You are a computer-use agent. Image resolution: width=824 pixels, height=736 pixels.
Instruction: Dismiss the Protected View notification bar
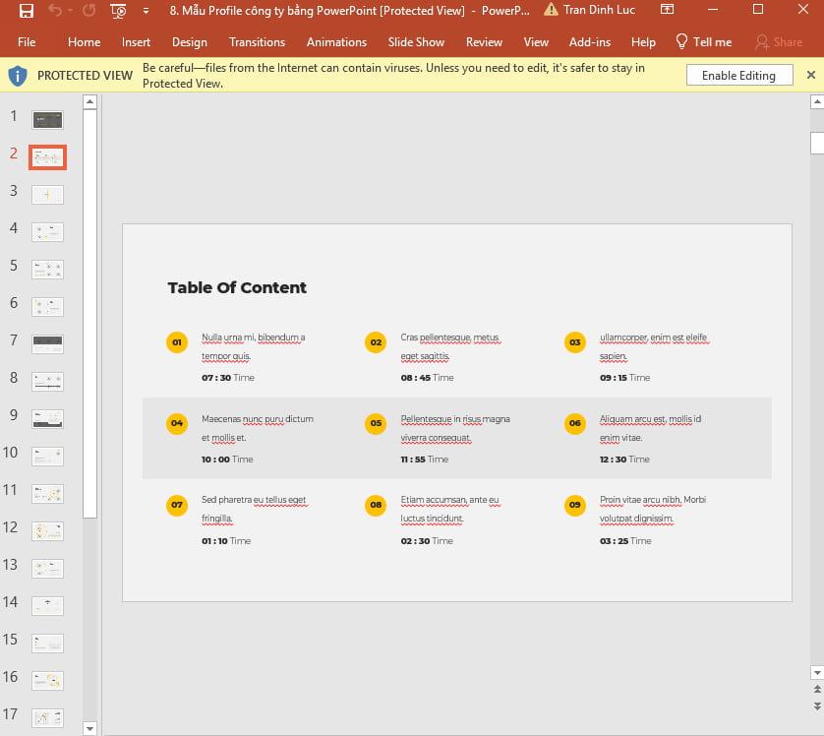[x=810, y=75]
